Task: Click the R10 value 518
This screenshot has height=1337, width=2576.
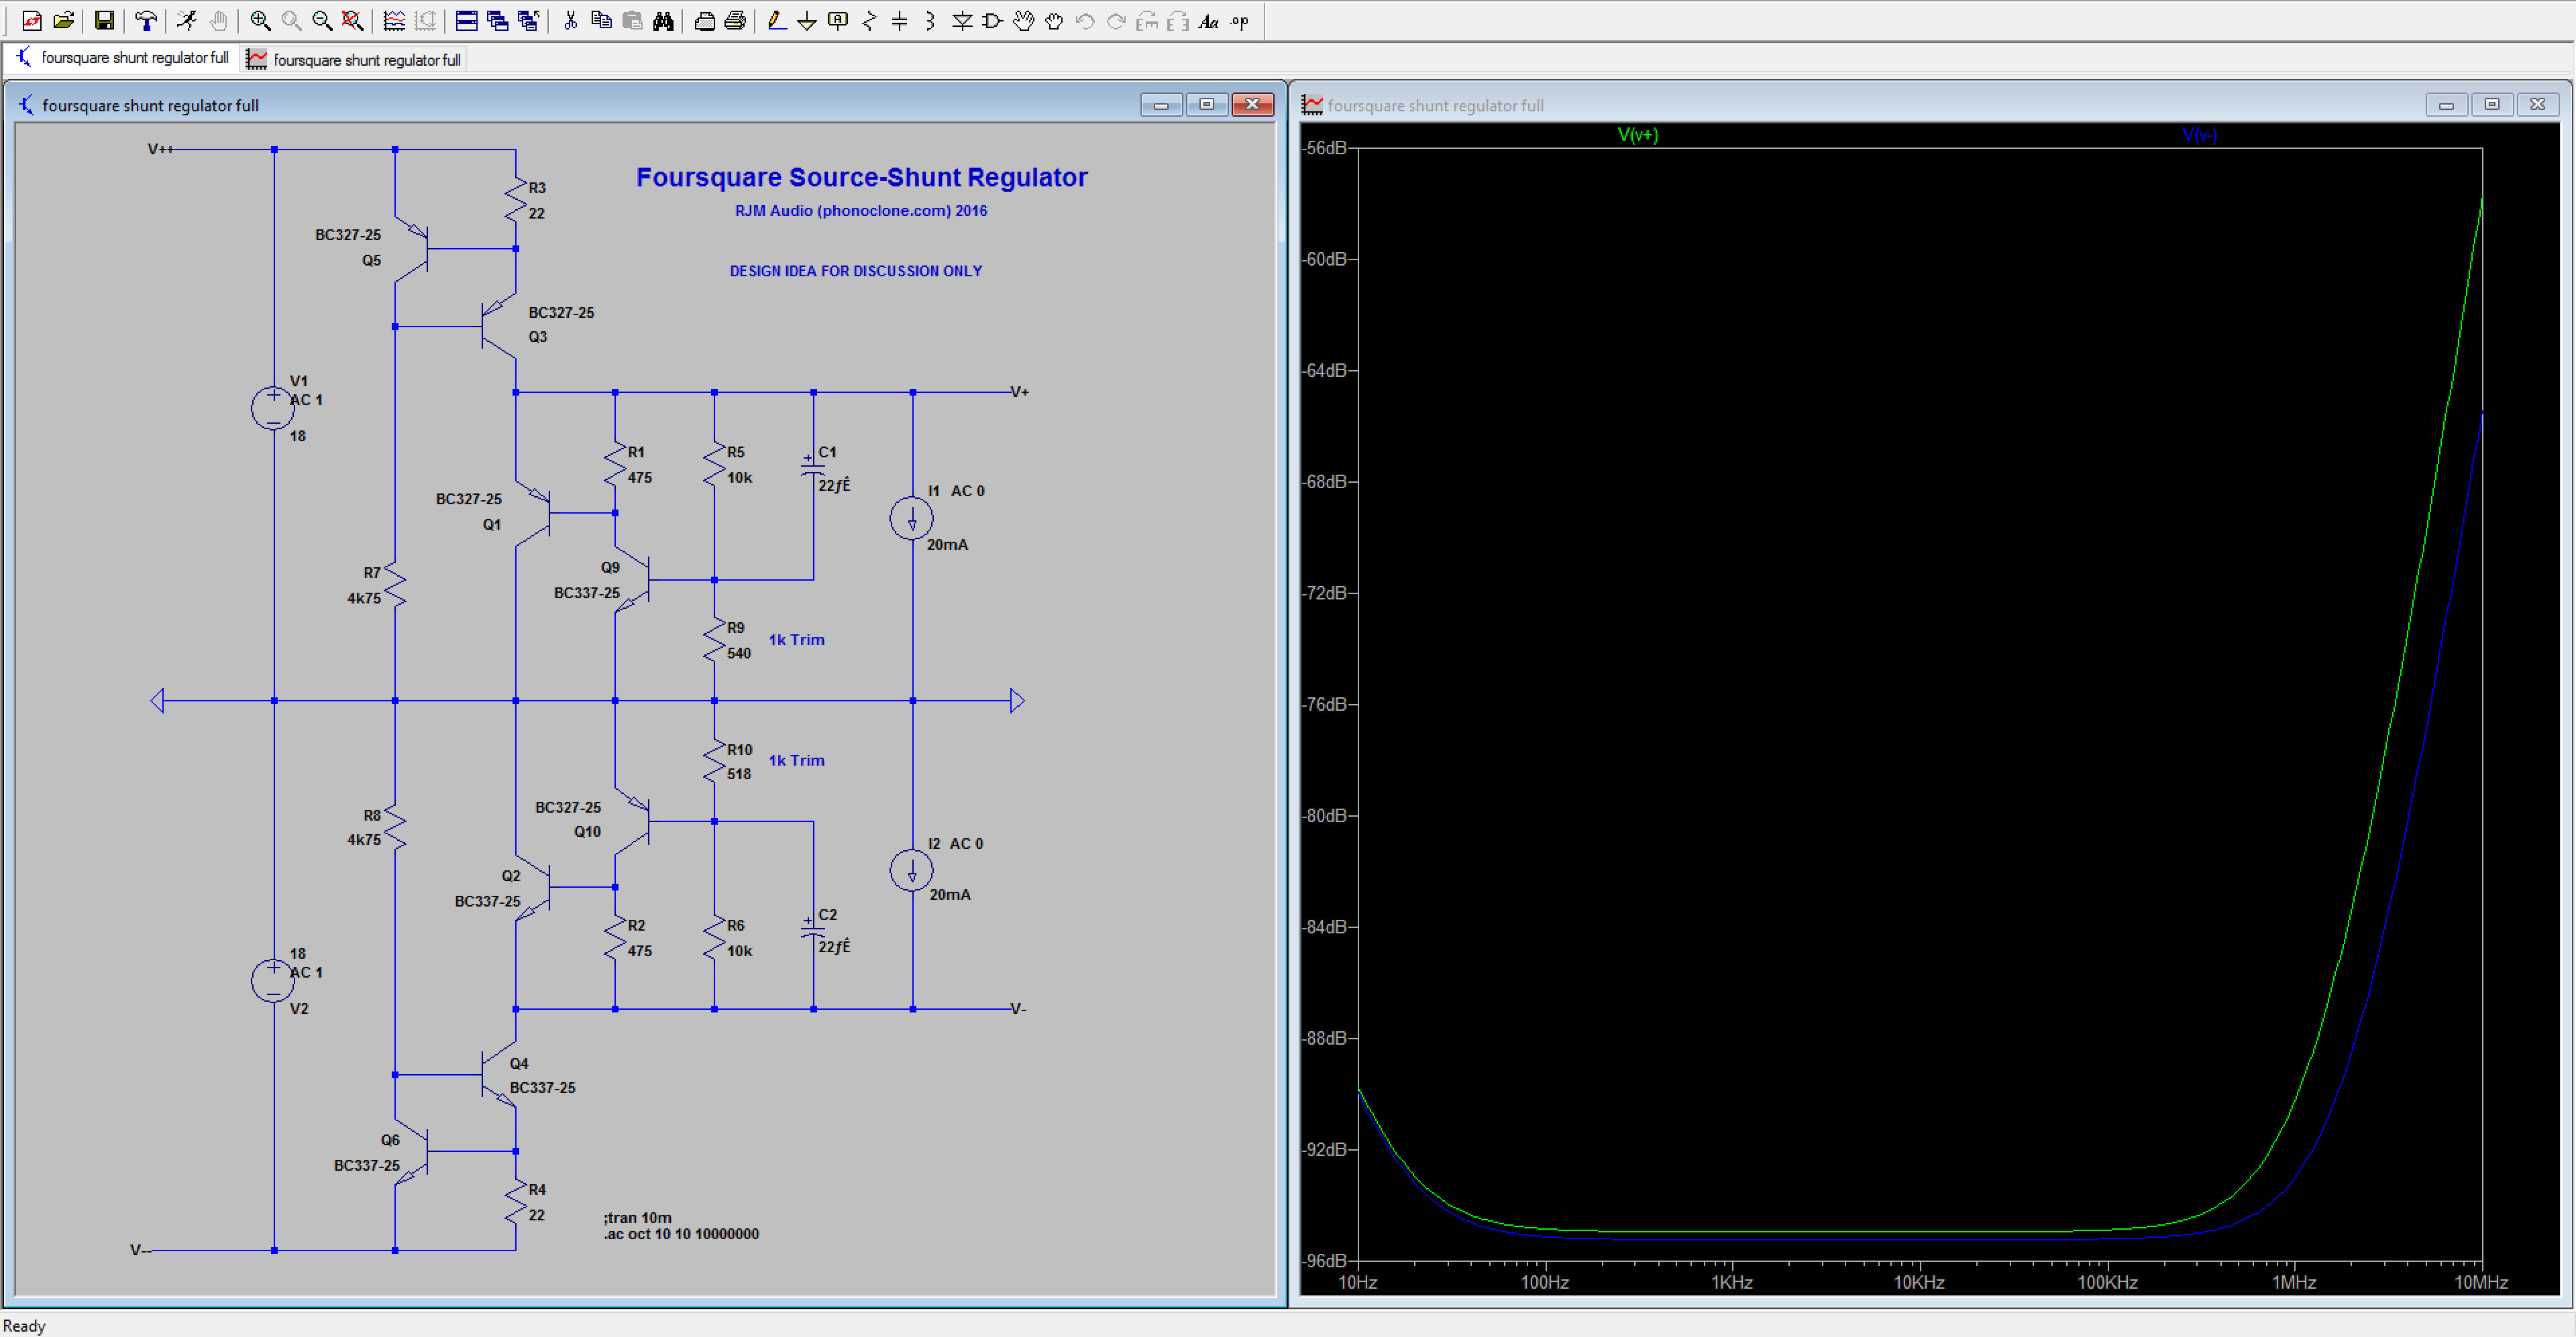Action: tap(739, 773)
